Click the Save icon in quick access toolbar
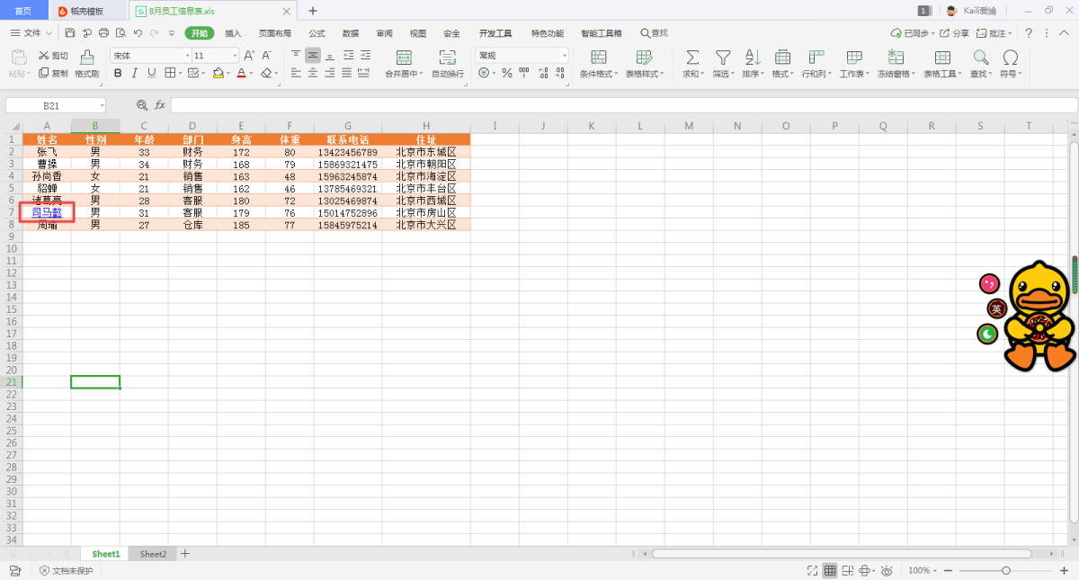This screenshot has width=1079, height=580. coord(71,33)
